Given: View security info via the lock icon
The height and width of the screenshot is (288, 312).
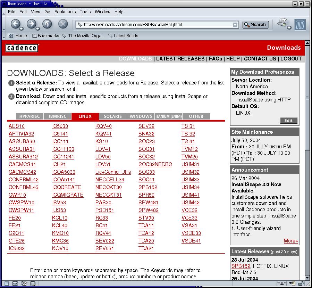Looking at the screenshot, I should tap(301, 283).
